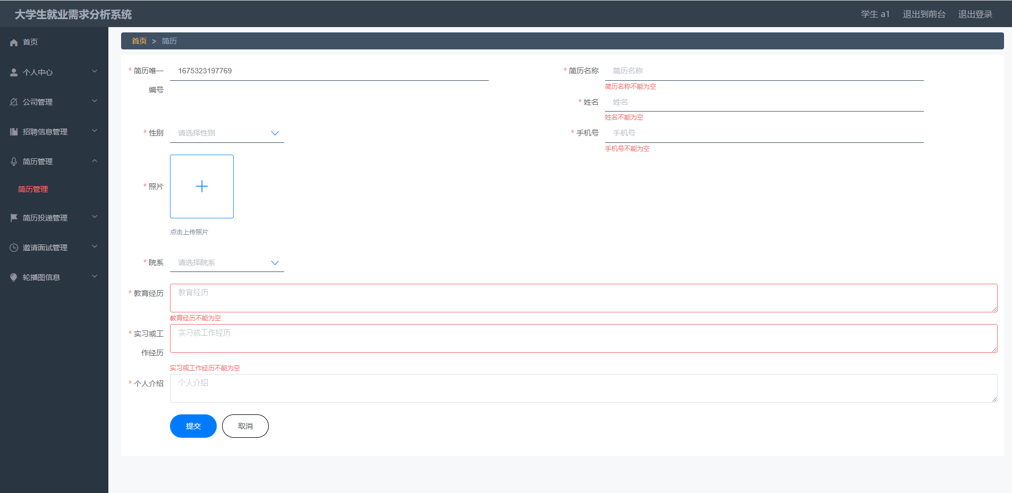This screenshot has height=493, width=1012.
Task: Click 退出登录 in the header
Action: click(x=975, y=14)
